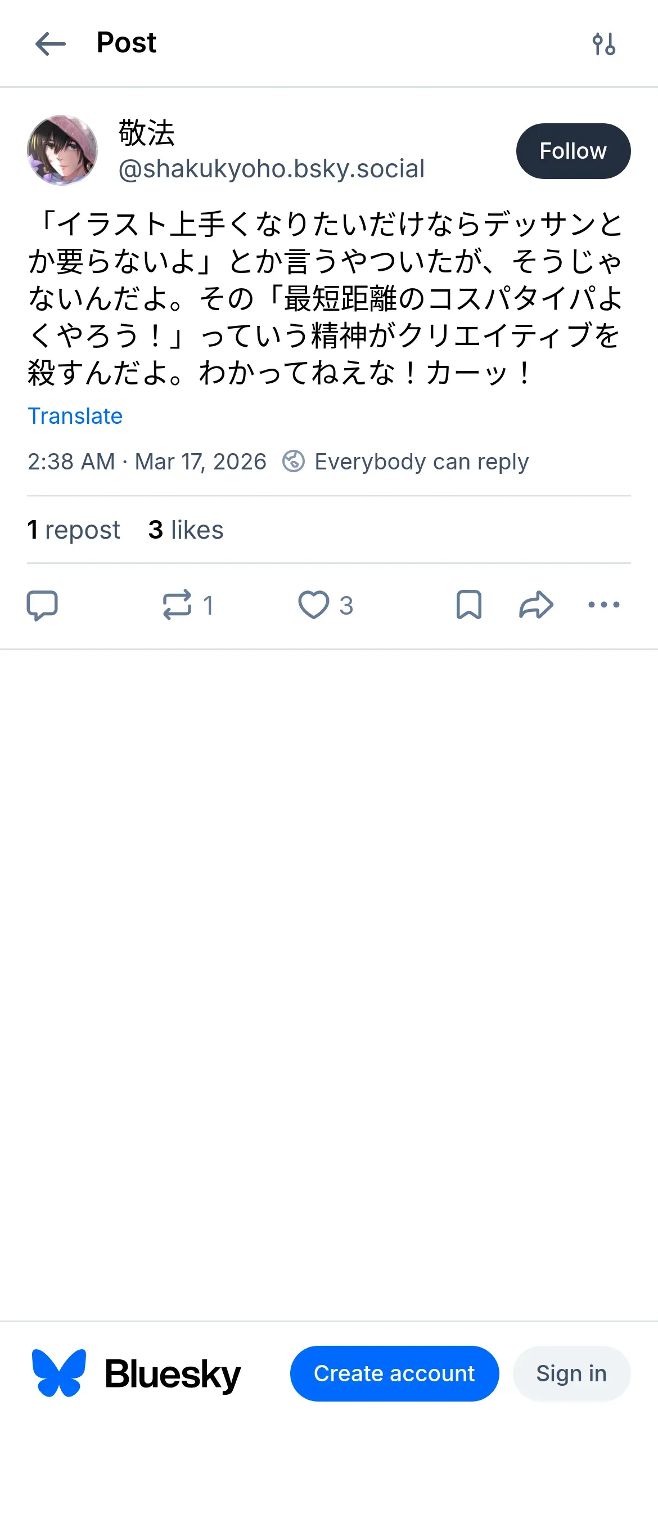Open the @shakukyoho.bsky.social handle link
The height and width of the screenshot is (1513, 658).
[271, 169]
